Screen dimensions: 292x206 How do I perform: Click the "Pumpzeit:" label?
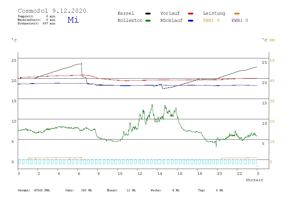click(26, 16)
